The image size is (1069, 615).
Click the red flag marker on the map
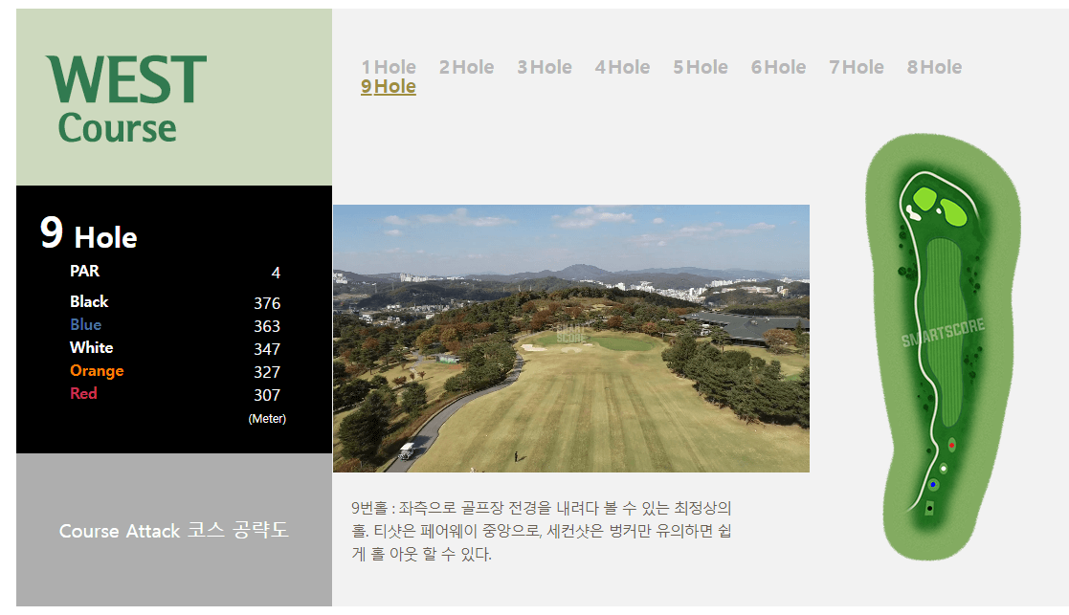tap(951, 444)
